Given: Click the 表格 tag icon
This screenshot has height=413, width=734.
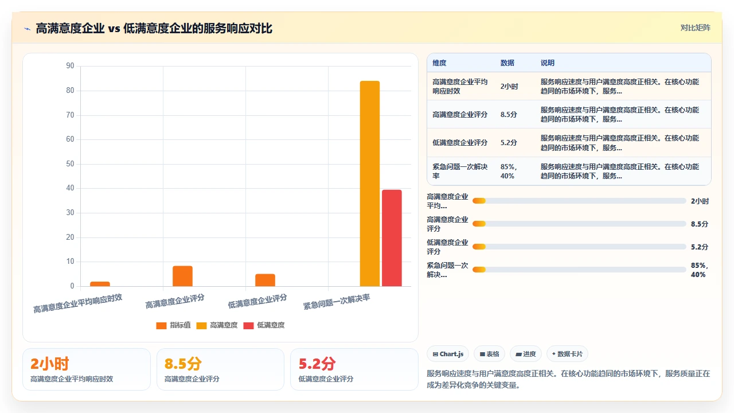Looking at the screenshot, I should click(x=483, y=354).
